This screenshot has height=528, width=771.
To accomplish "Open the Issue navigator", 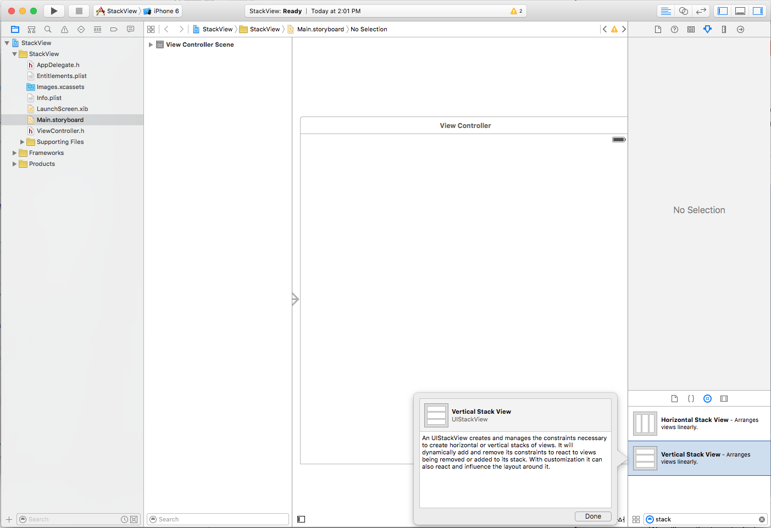I will 64,29.
